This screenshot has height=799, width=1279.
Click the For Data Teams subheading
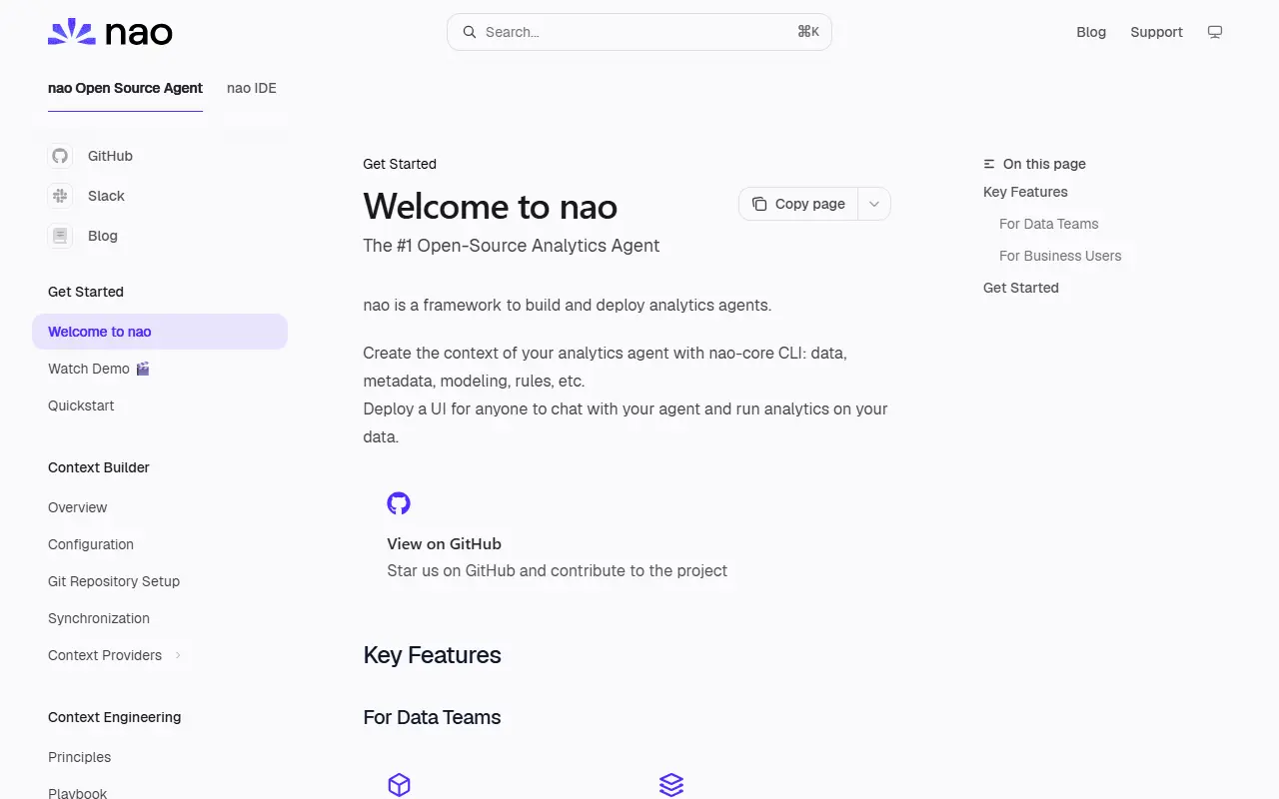click(433, 717)
